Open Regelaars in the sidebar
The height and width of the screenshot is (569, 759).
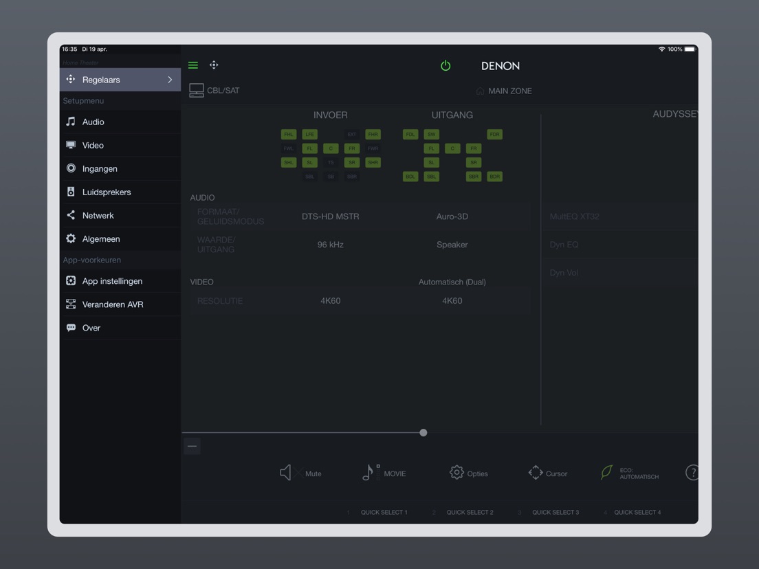[120, 79]
